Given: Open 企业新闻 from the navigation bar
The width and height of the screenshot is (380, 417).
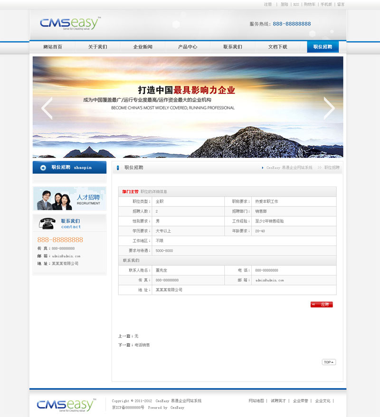Looking at the screenshot, I should point(142,47).
